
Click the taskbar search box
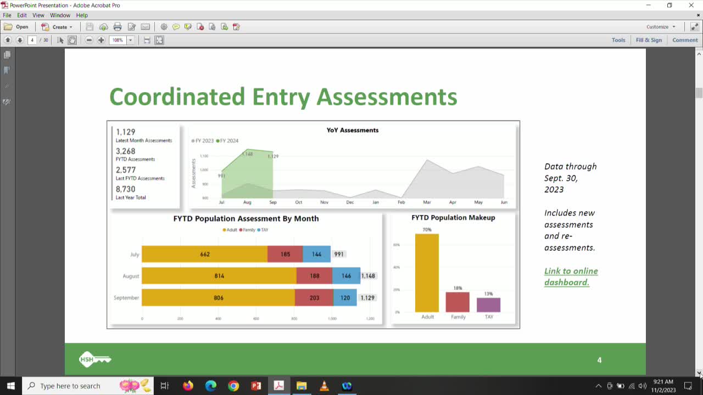coord(88,386)
